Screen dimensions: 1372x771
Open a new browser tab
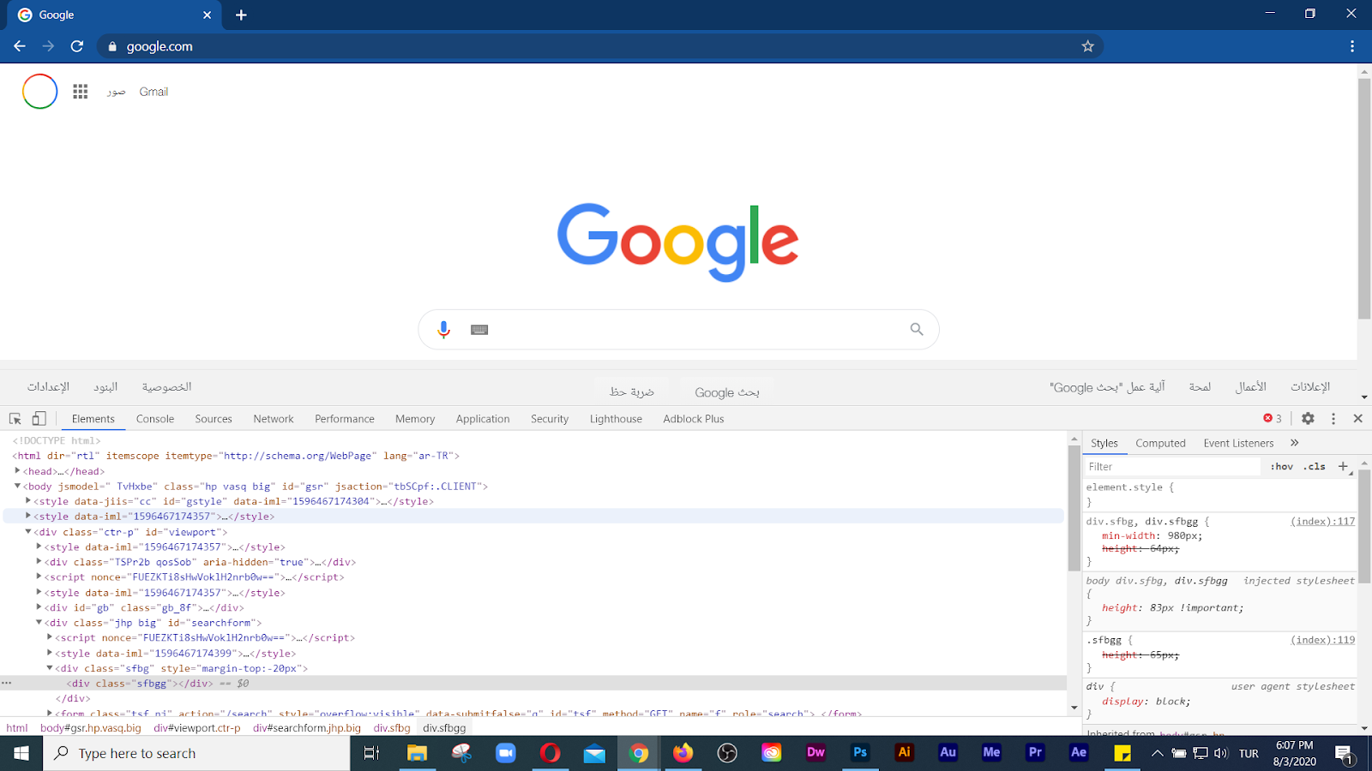pos(241,15)
